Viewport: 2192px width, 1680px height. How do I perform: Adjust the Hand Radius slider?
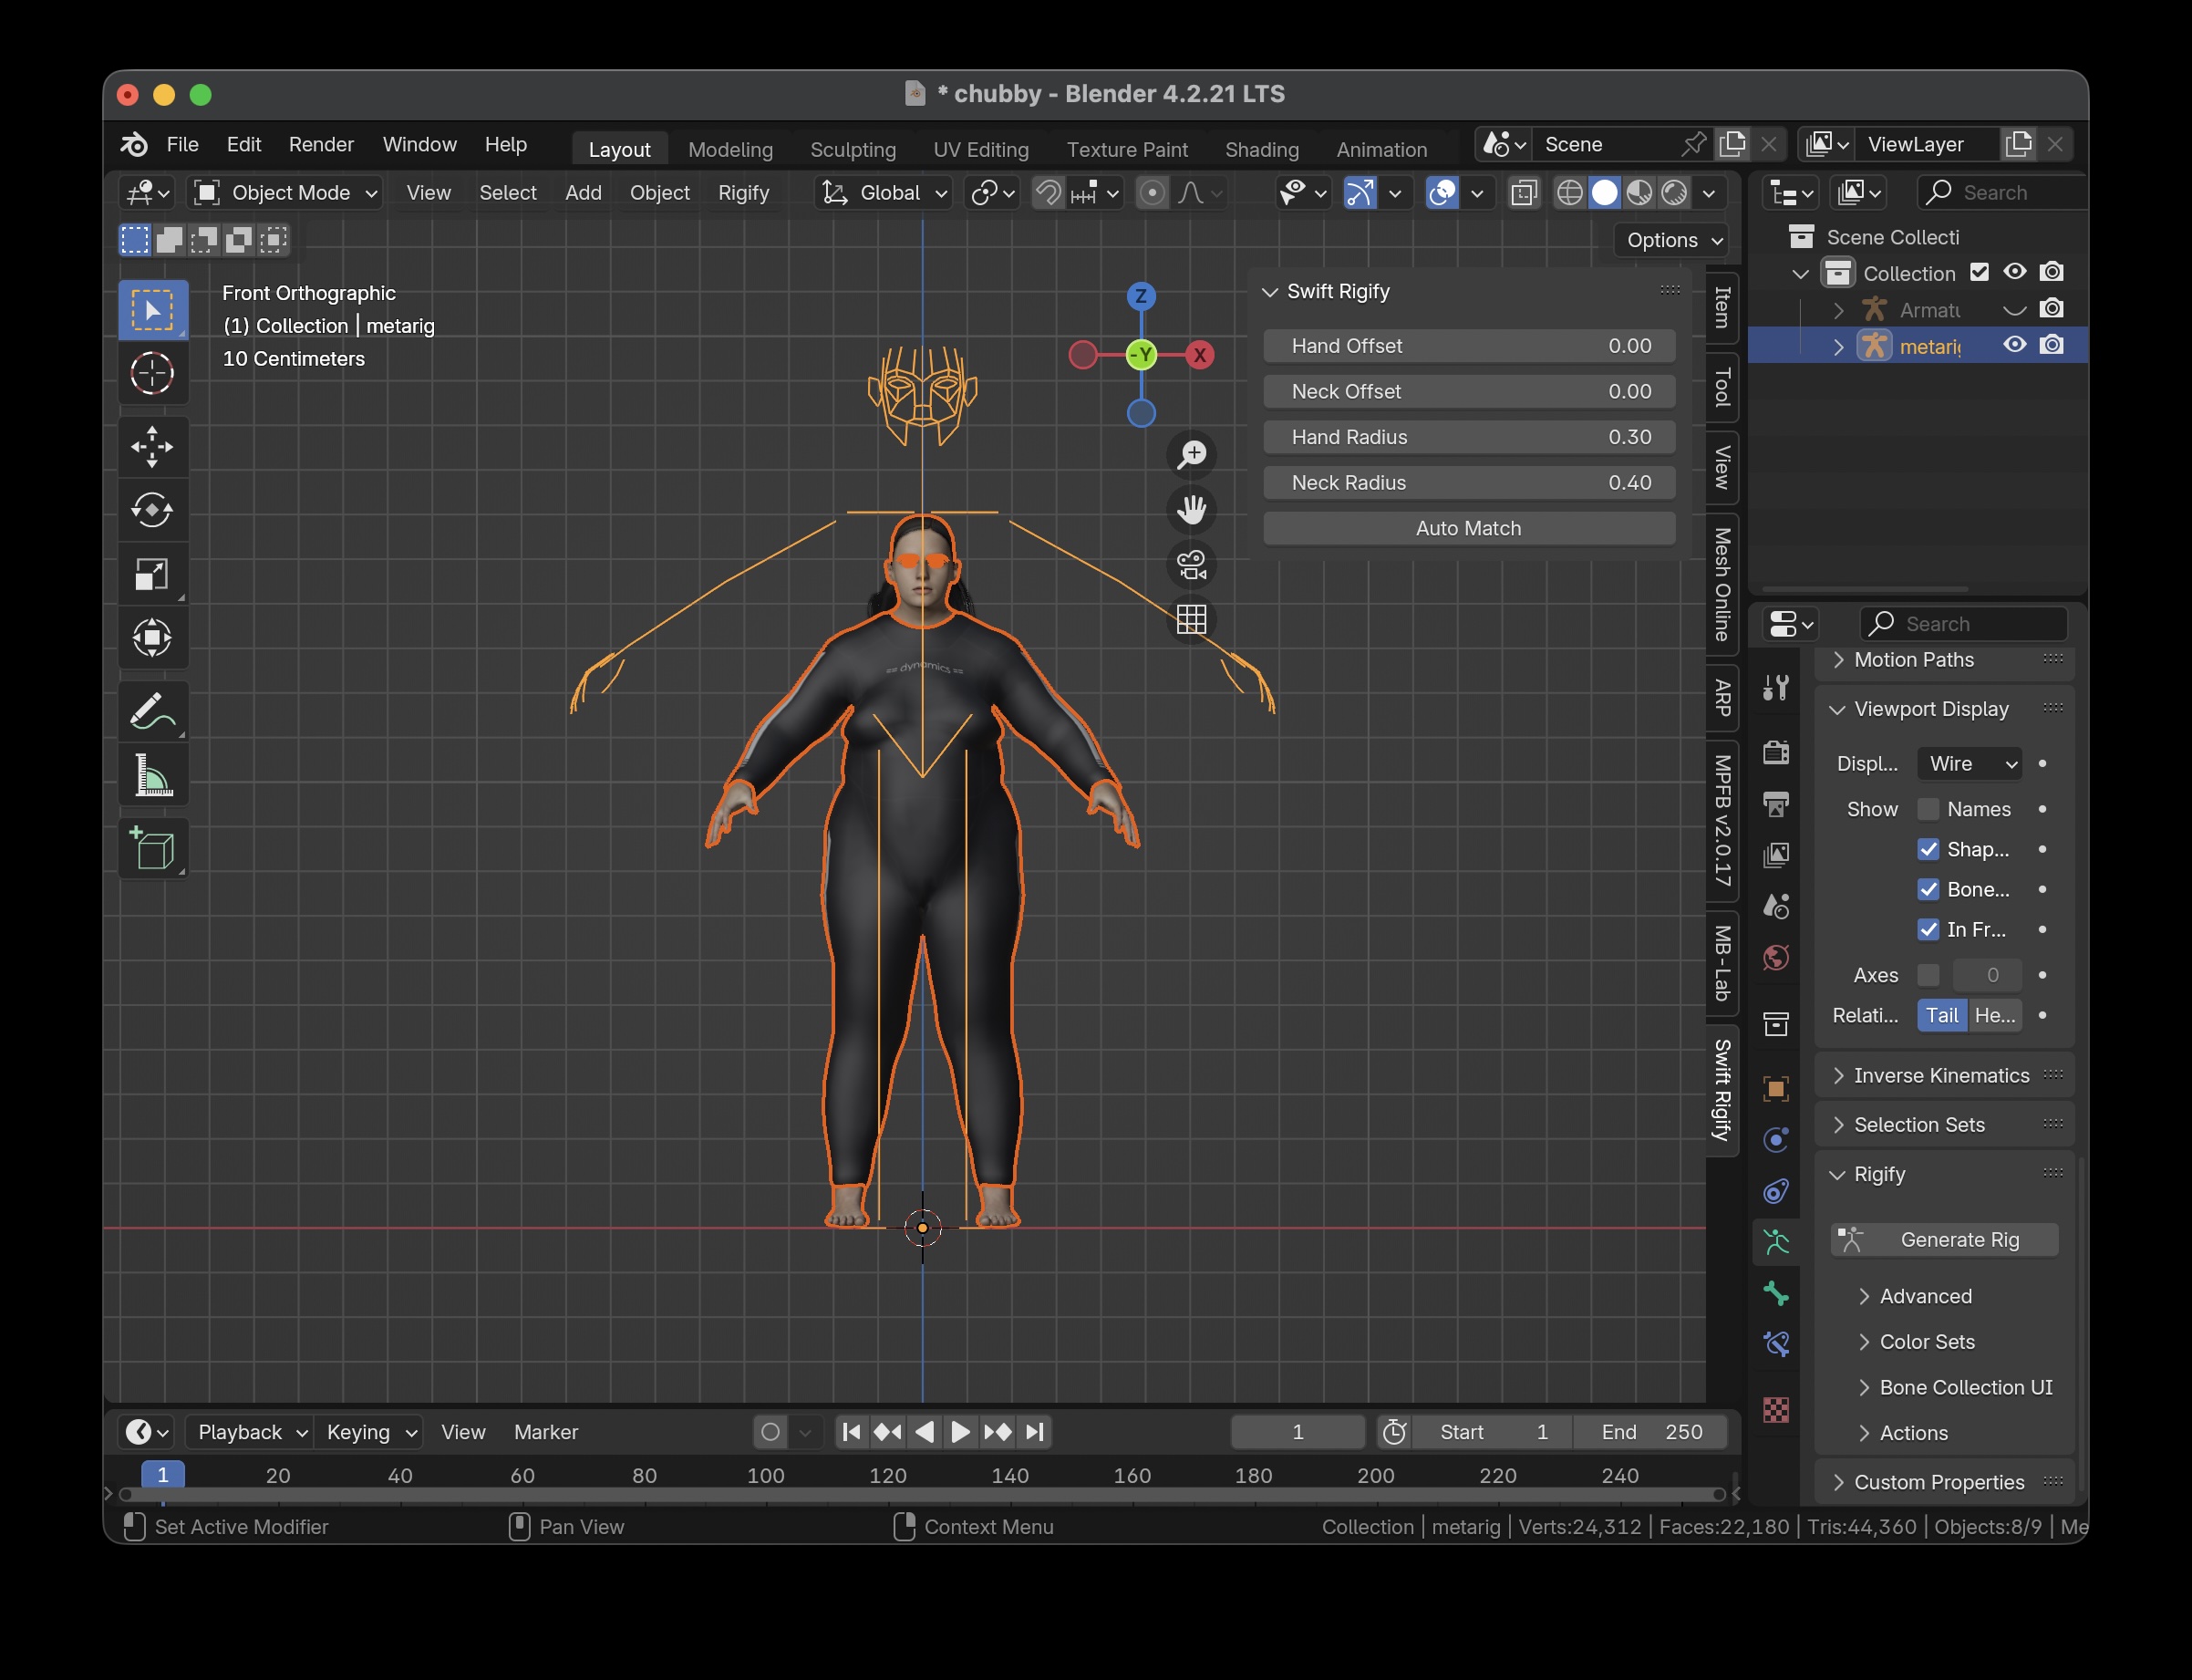pyautogui.click(x=1468, y=437)
